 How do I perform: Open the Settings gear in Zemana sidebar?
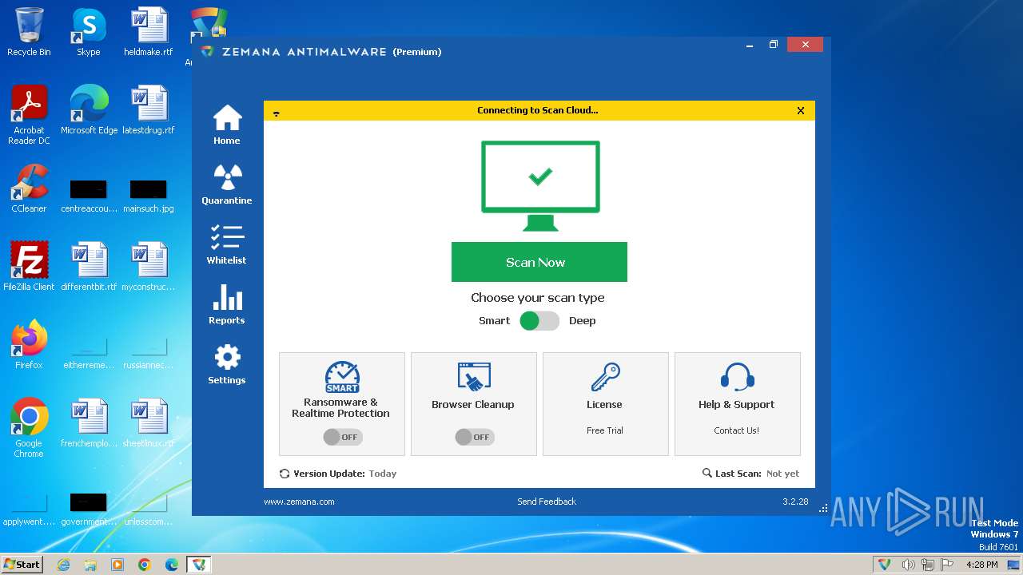coord(227,364)
